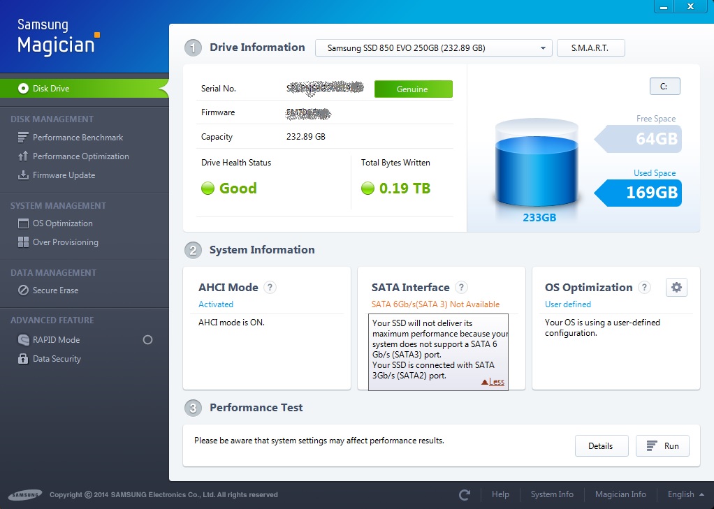Click the OS Optimization help question mark
714x509 pixels.
click(x=644, y=287)
